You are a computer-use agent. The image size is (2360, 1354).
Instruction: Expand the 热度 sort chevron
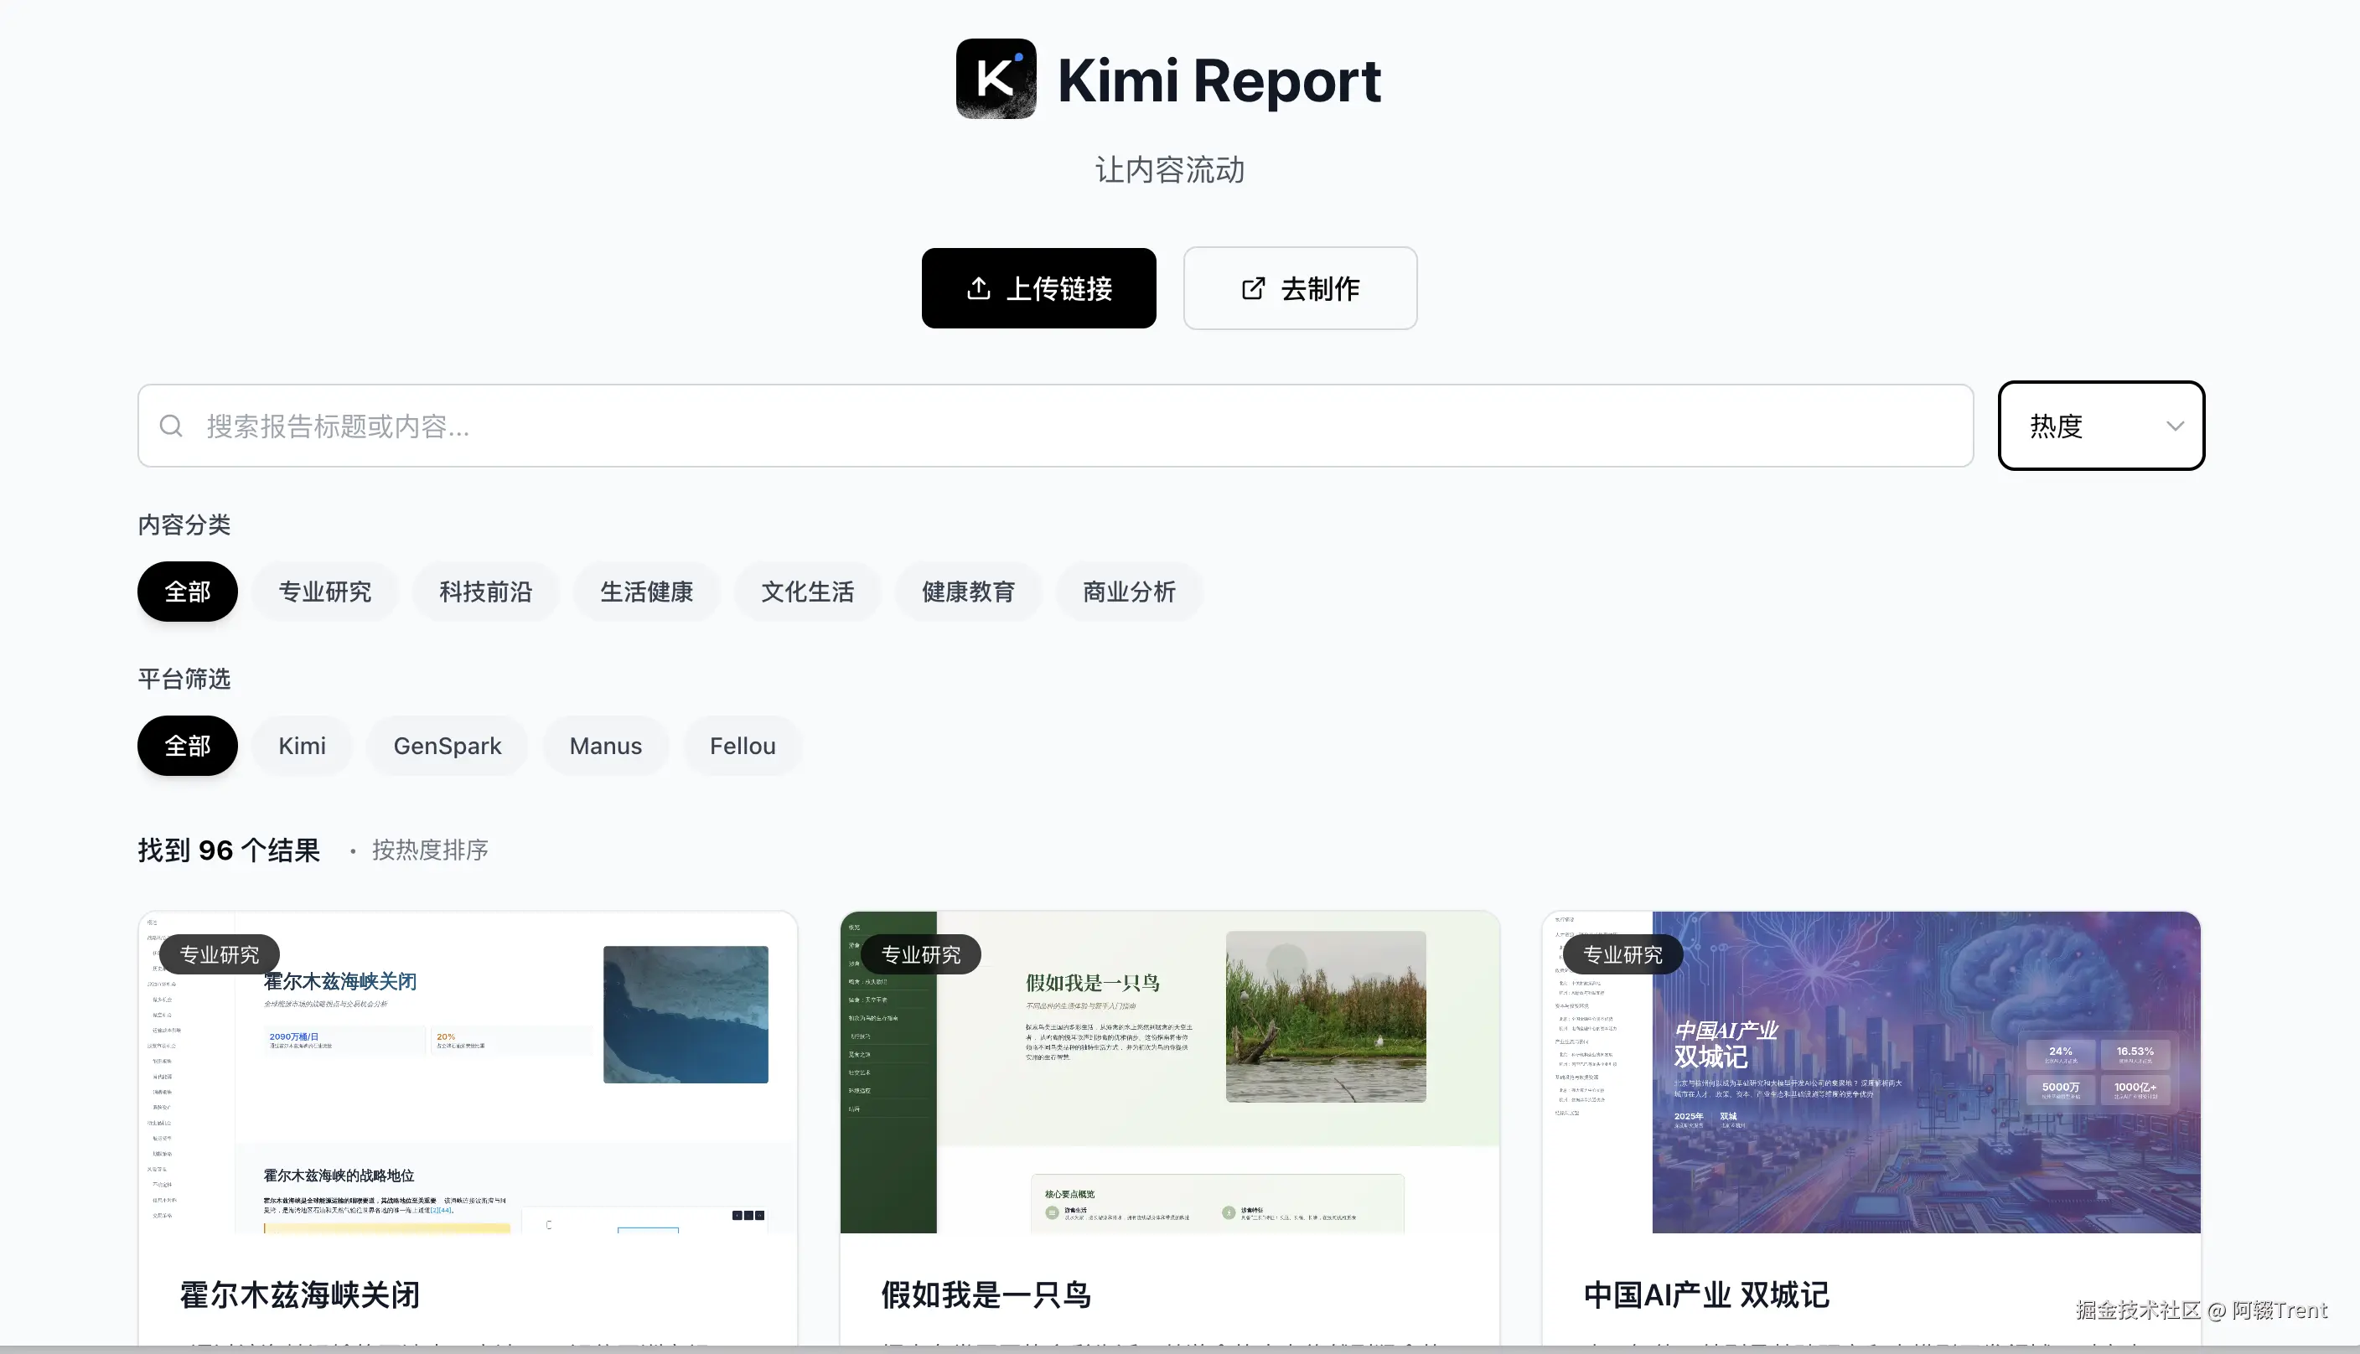click(x=2174, y=426)
